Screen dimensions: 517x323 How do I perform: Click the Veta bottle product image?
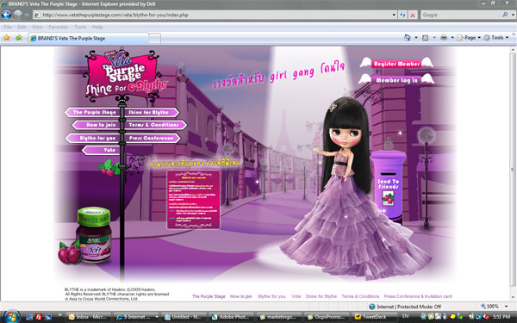[93, 236]
